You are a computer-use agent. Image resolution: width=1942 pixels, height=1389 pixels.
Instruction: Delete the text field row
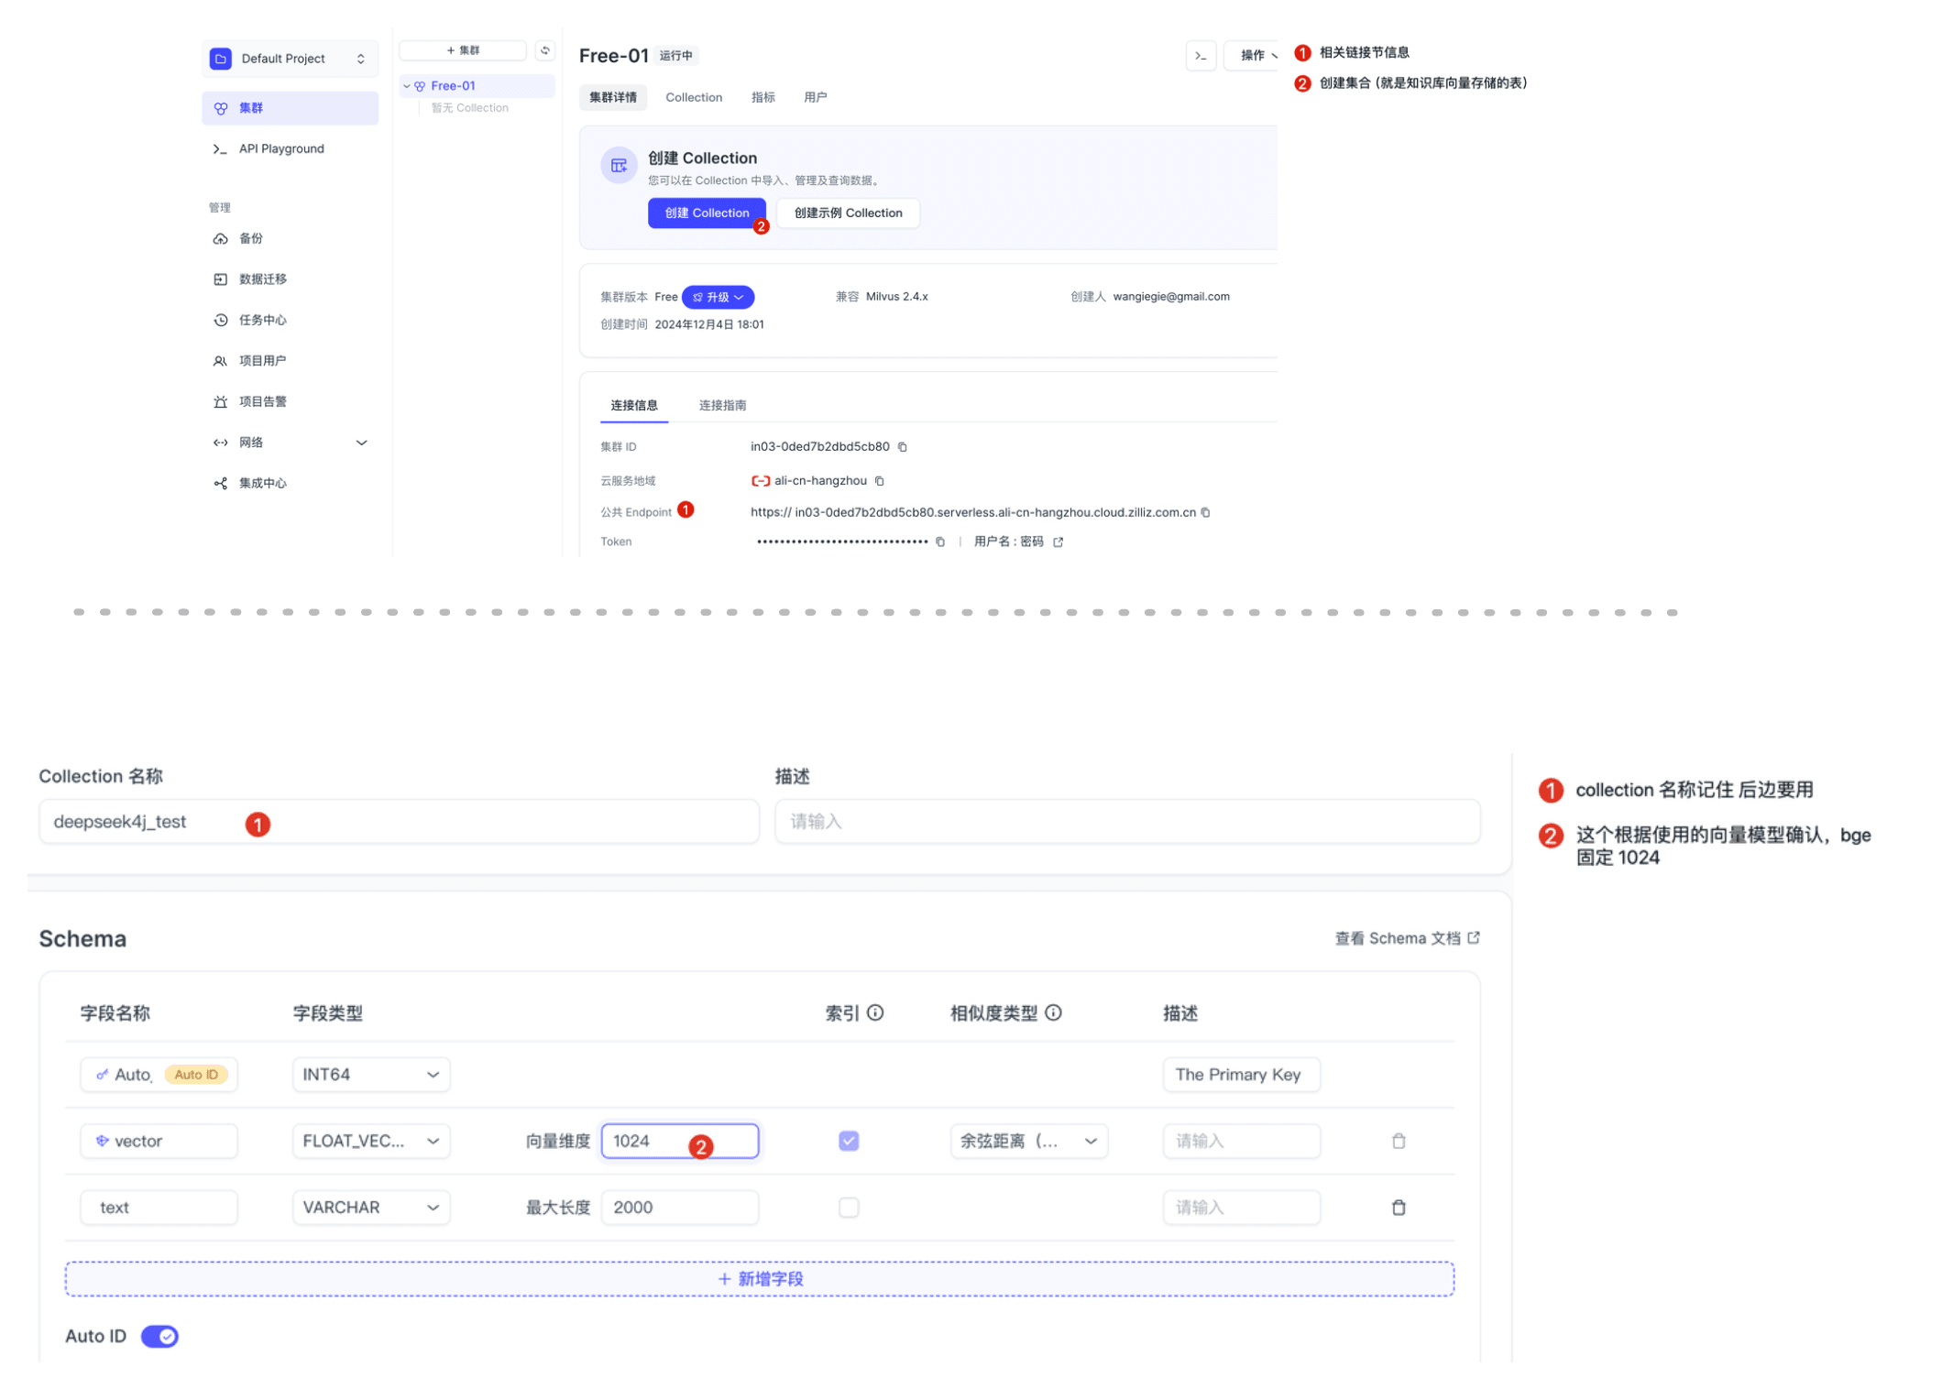pos(1399,1208)
